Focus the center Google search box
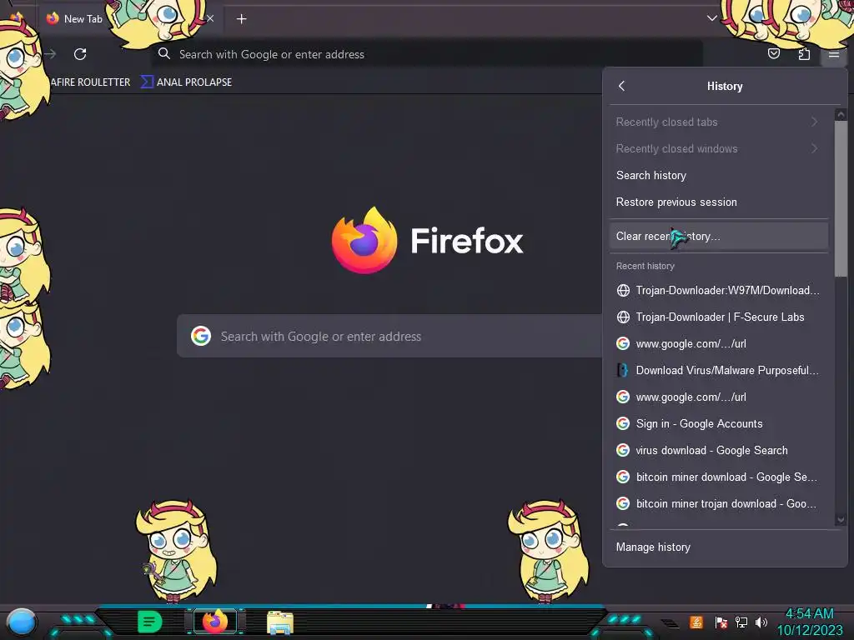 click(x=389, y=336)
